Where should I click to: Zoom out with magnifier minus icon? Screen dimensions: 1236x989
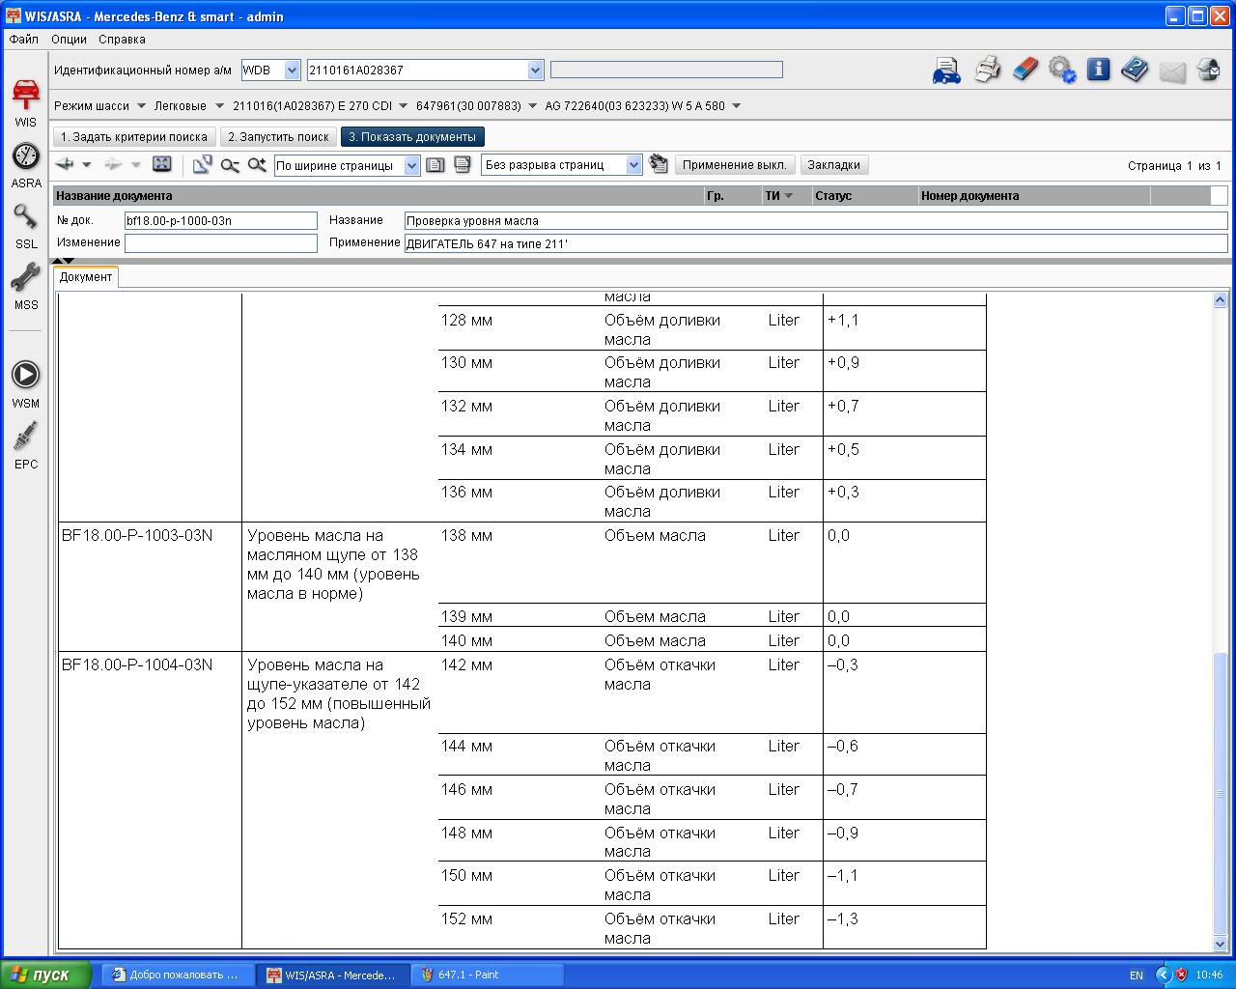[230, 165]
